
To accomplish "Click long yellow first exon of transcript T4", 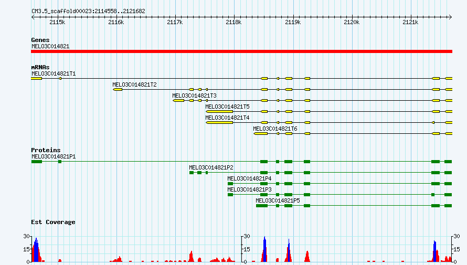I will (x=219, y=123).
